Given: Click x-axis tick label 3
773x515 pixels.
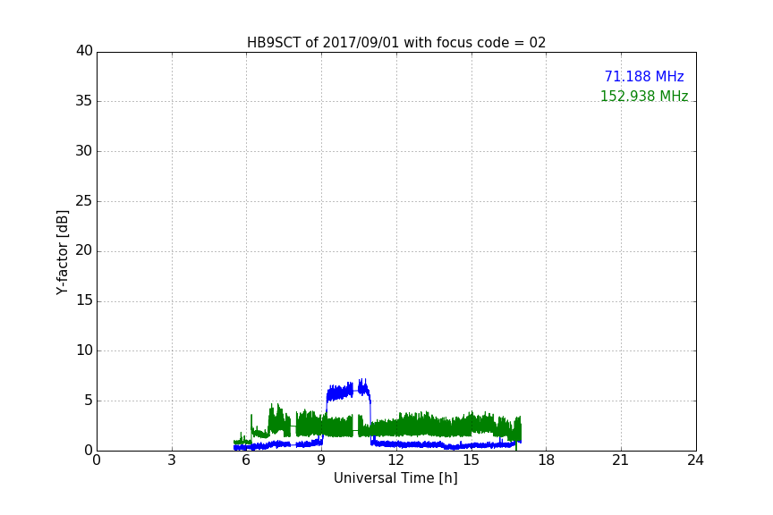Looking at the screenshot, I should click(172, 460).
